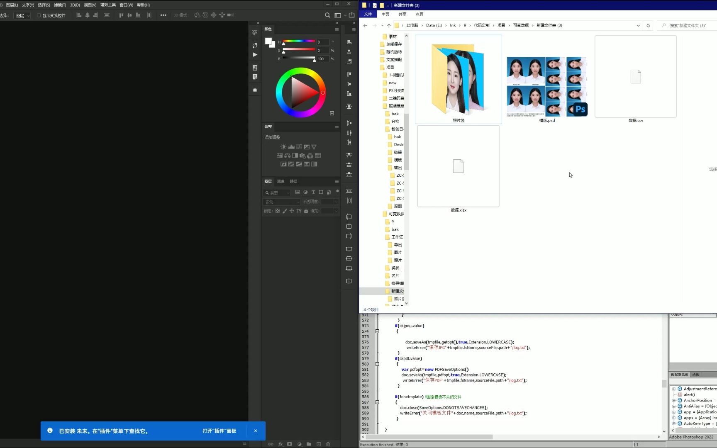Dismiss the plugin installed notification
The height and width of the screenshot is (448, 717).
click(256, 431)
